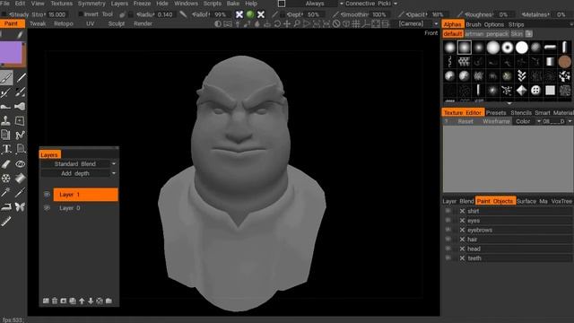This screenshot has height=323, width=574.
Task: Switch to the Stencils tab
Action: tap(520, 113)
